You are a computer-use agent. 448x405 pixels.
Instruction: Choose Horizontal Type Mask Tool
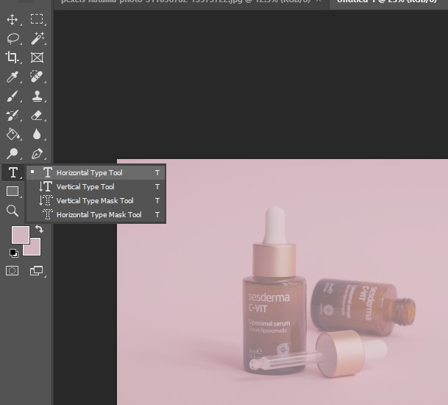coord(96,215)
